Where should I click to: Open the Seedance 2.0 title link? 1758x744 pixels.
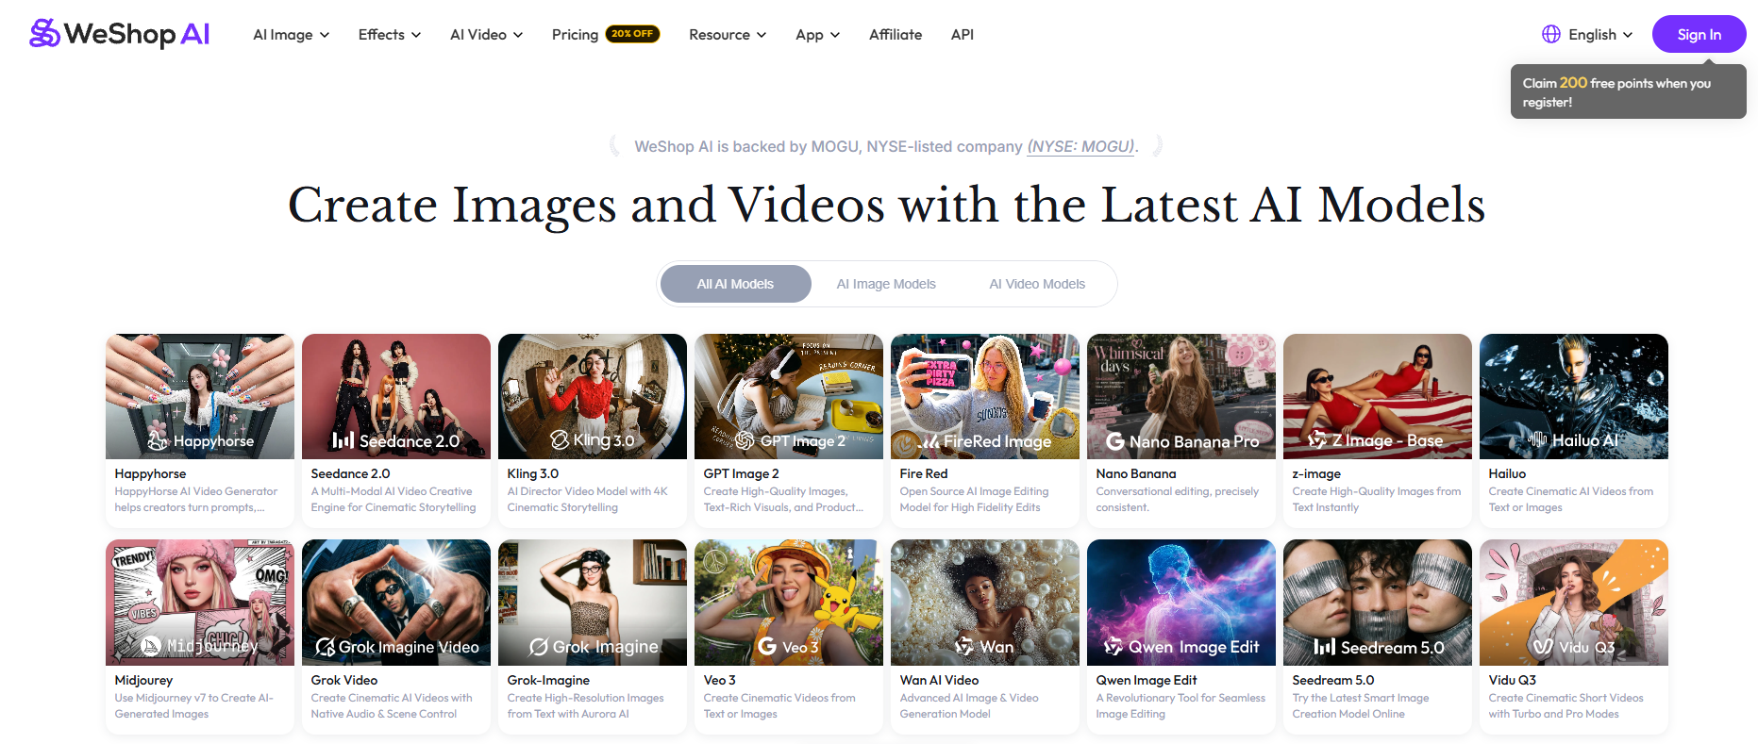350,473
